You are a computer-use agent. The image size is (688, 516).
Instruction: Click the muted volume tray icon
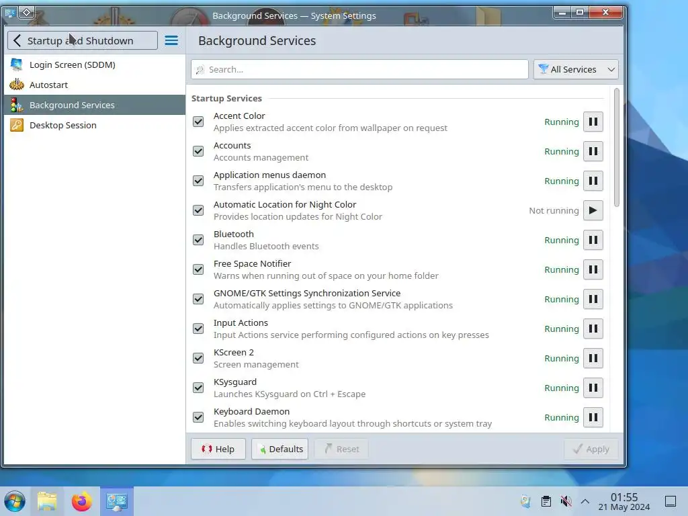point(566,501)
